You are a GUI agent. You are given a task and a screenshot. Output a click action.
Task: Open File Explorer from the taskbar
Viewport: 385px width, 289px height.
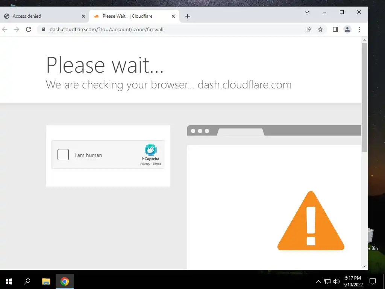46,281
